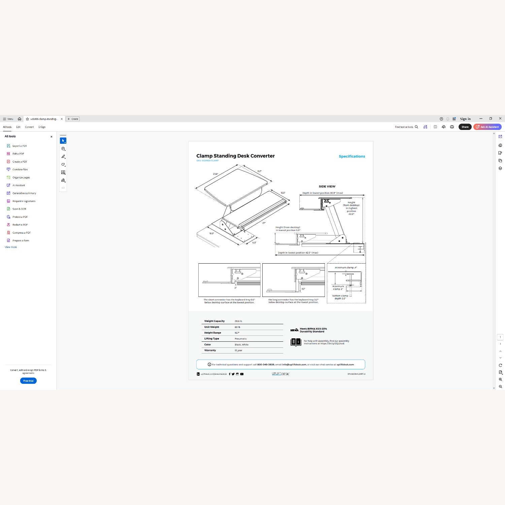
Task: Star the uda100-clamp-standing document tab
Action: (x=27, y=119)
